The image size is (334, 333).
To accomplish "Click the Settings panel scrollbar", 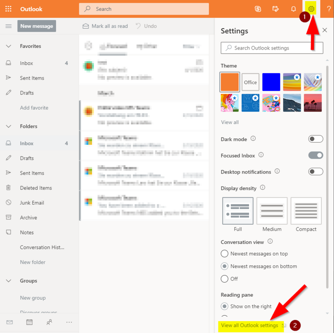I will [x=327, y=177].
